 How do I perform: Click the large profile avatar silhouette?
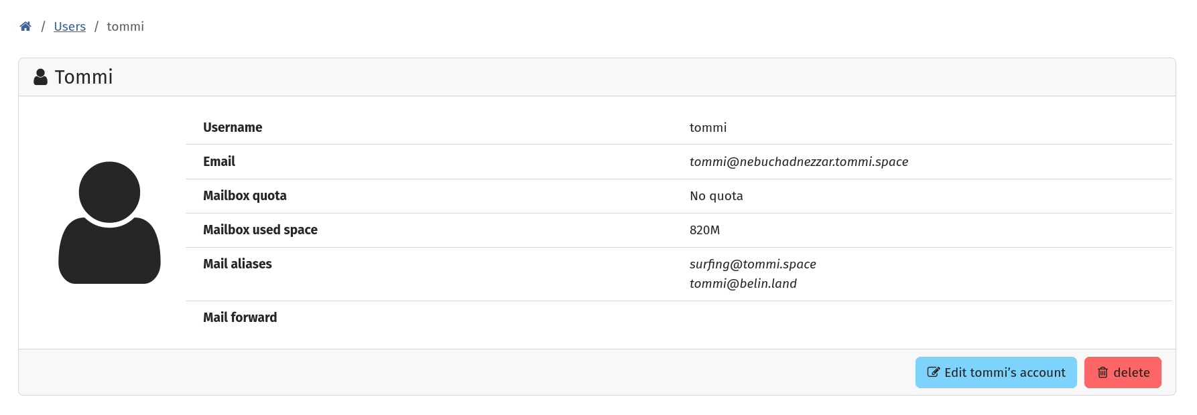coord(109,222)
